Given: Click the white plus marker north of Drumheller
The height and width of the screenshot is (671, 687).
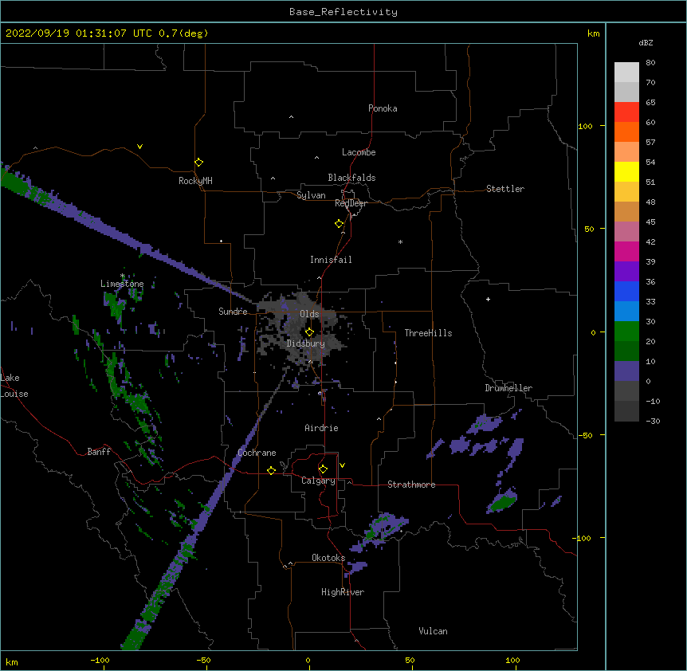Looking at the screenshot, I should pyautogui.click(x=488, y=299).
